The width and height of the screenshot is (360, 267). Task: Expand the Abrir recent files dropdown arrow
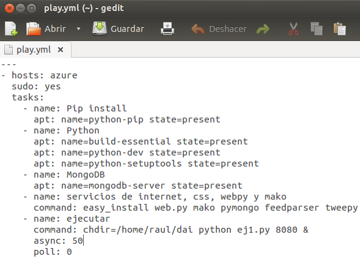(78, 29)
